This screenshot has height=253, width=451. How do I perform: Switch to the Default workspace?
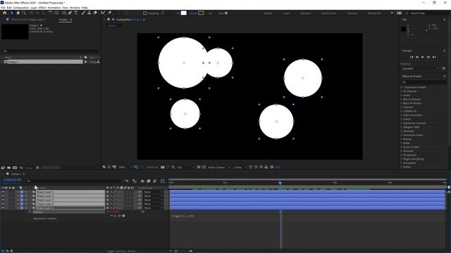pos(268,13)
